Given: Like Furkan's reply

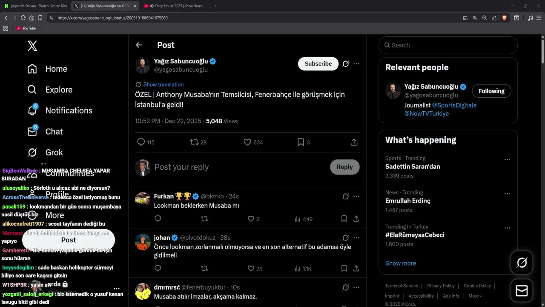Looking at the screenshot, I should click(251, 219).
